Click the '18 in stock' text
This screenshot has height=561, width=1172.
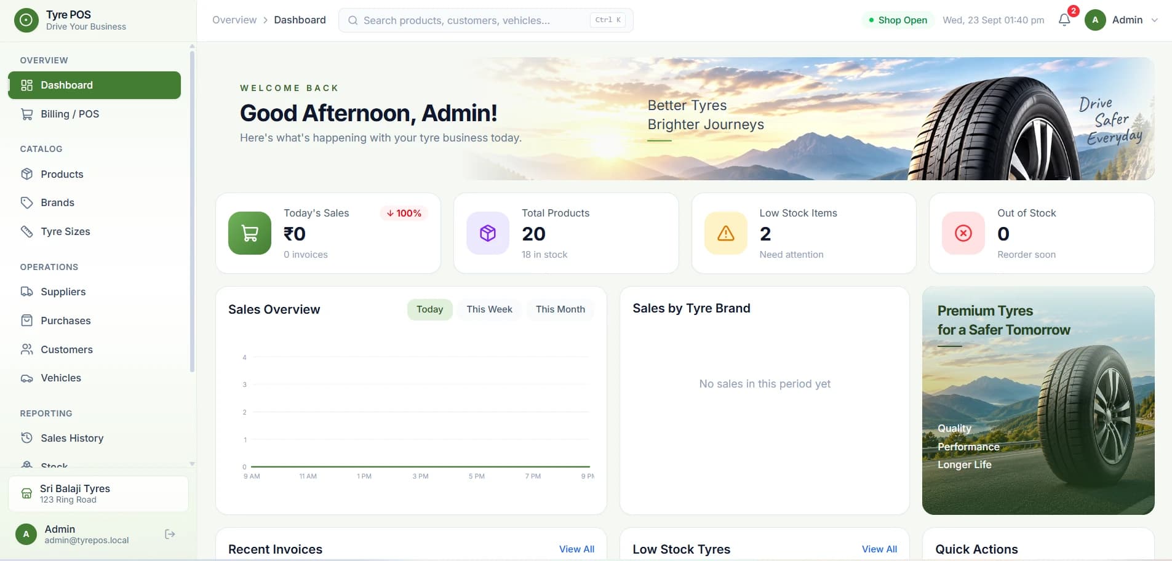544,255
